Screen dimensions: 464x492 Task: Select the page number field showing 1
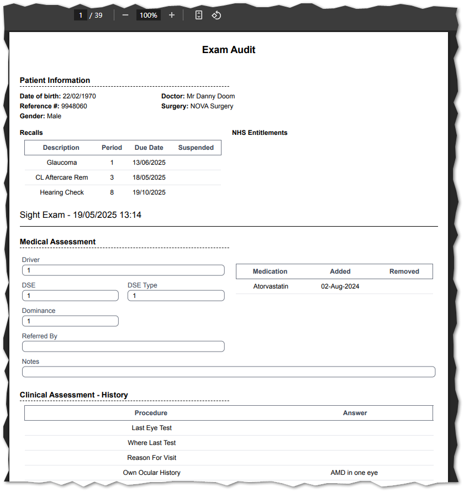point(81,15)
